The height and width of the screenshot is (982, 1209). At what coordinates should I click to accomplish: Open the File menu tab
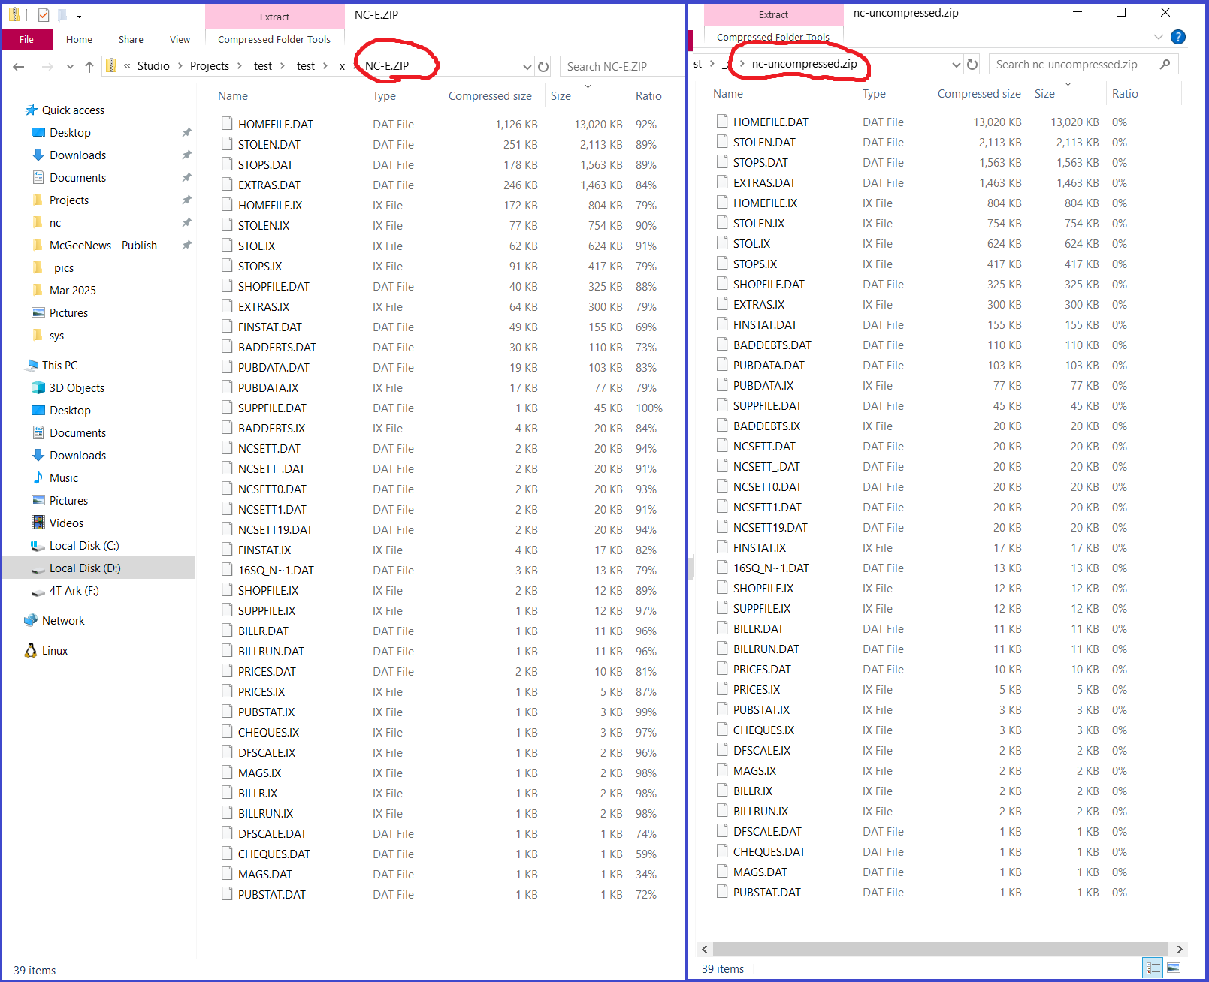27,39
